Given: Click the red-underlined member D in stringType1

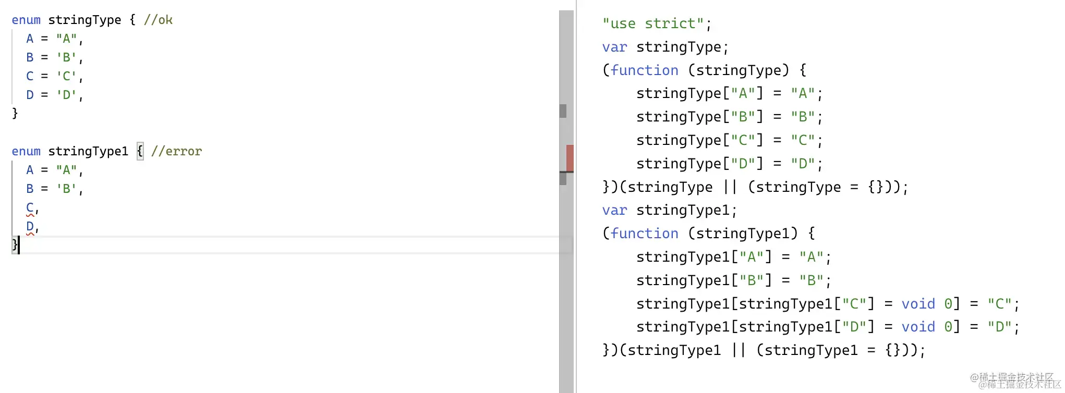Looking at the screenshot, I should (30, 227).
